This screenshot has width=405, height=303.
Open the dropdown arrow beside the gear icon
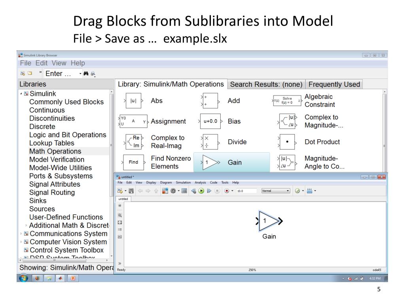pyautogui.click(x=178, y=191)
